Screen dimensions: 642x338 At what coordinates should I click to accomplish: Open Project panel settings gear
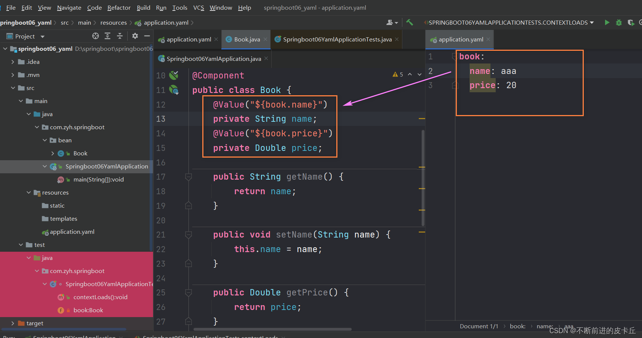135,36
